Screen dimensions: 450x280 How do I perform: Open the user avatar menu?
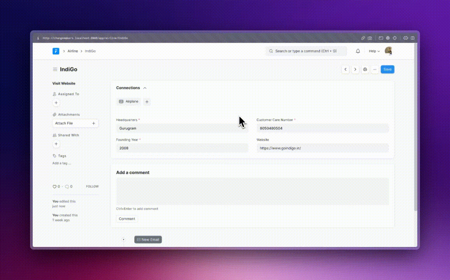388,51
